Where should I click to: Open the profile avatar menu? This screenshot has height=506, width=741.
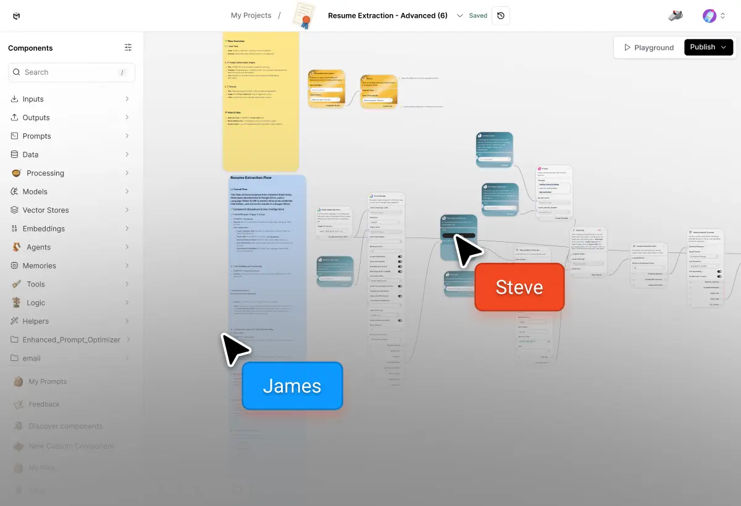(x=709, y=15)
